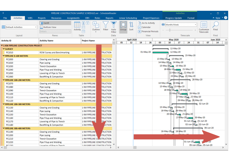Open the Activity table columns button
Image resolution: width=236 pixels, height=151 pixels.
click(x=77, y=26)
